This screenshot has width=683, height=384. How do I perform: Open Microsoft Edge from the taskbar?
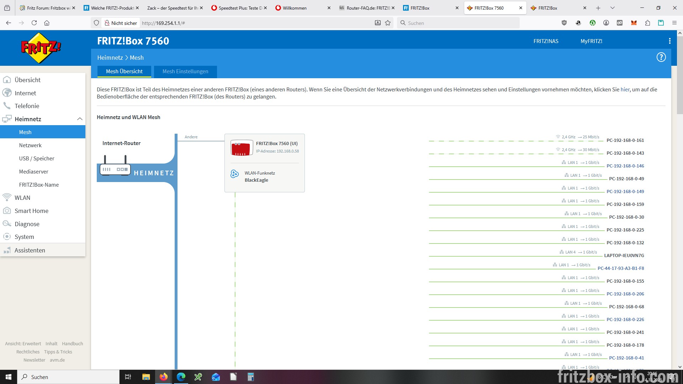tap(181, 377)
